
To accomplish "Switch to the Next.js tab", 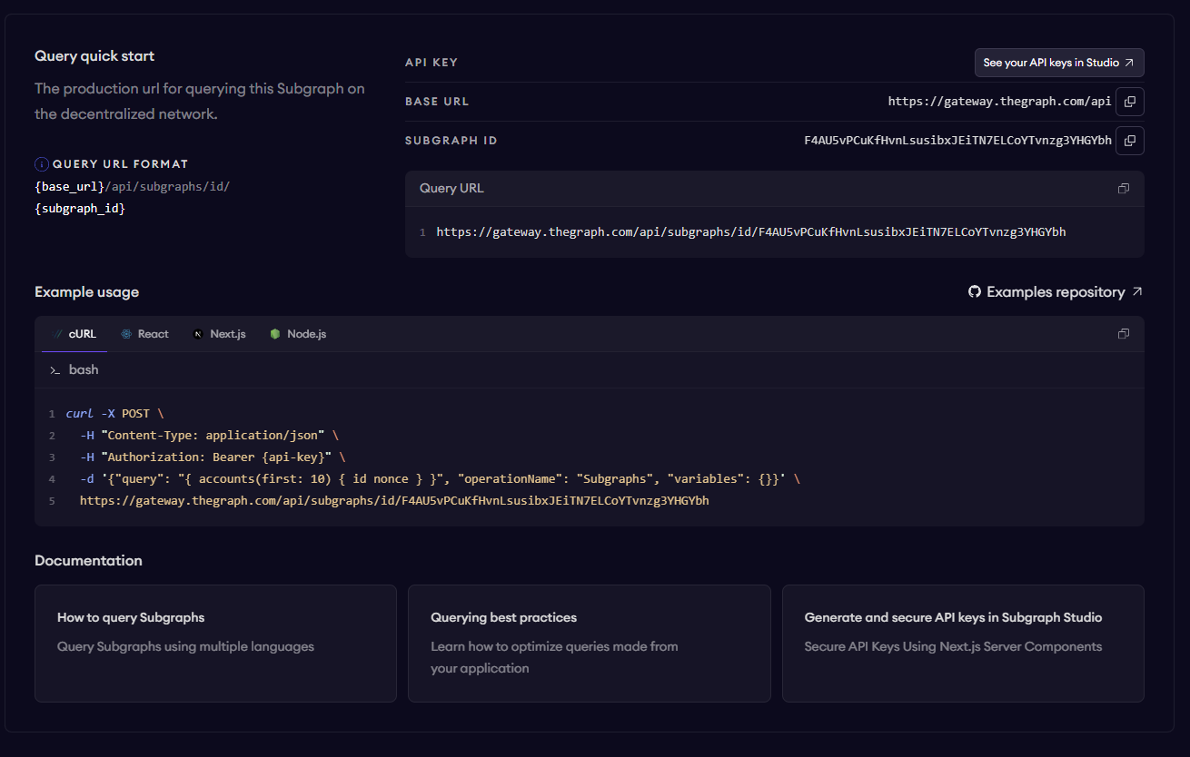I will point(219,334).
